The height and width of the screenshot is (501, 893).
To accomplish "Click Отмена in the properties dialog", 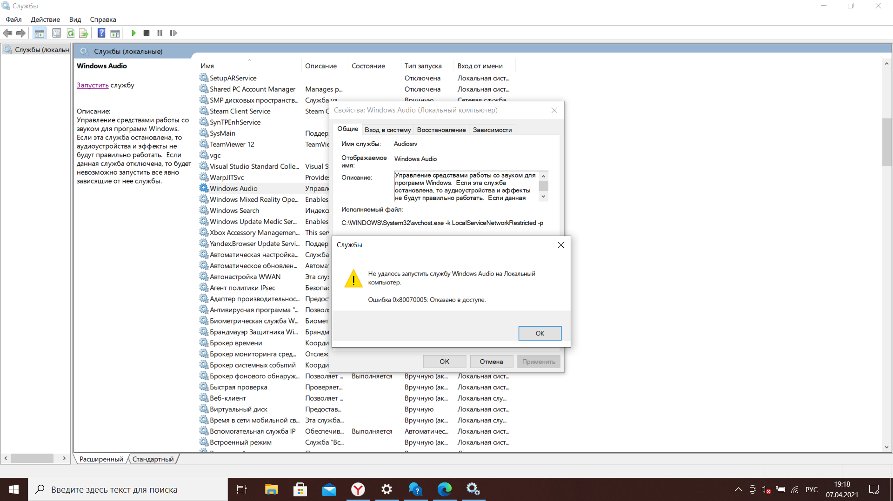I will tap(491, 362).
